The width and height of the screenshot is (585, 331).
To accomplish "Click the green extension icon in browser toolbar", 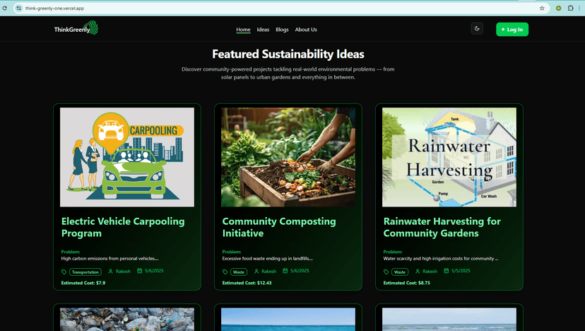I will (x=559, y=8).
